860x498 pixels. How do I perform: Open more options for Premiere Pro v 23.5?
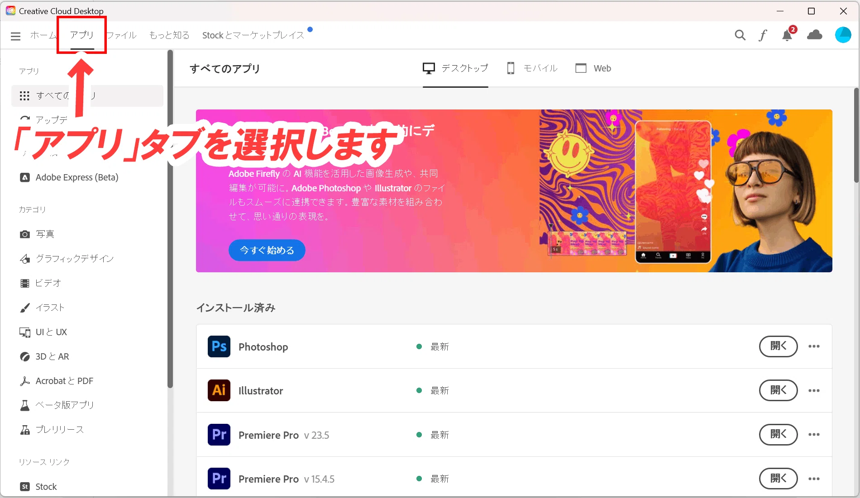814,435
